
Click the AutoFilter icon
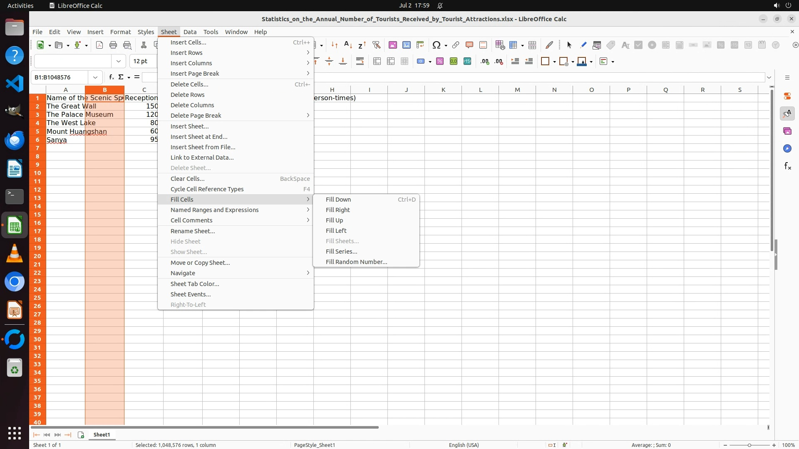coord(376,45)
